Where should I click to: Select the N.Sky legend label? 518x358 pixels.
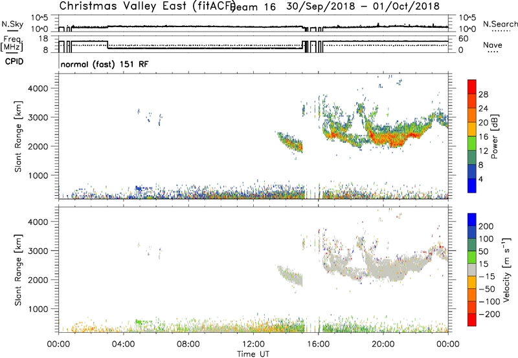(x=12, y=24)
